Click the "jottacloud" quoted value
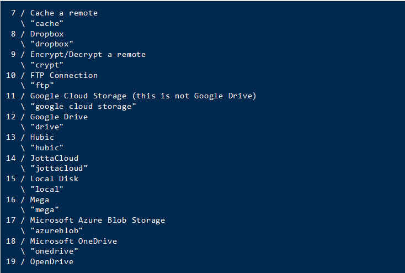 click(x=58, y=168)
